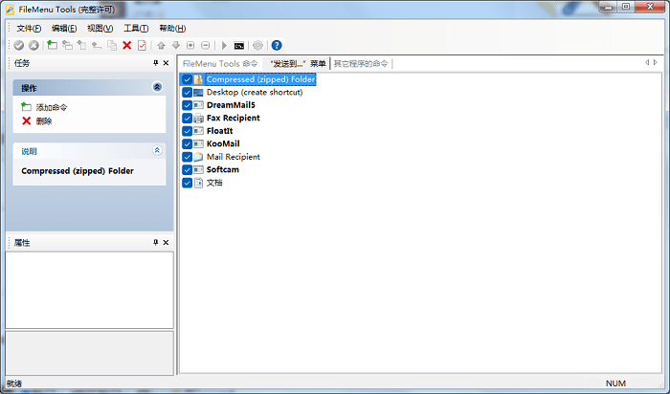Screen dimensions: 670x394
Task: Open help with the blue question mark icon
Action: [x=277, y=45]
